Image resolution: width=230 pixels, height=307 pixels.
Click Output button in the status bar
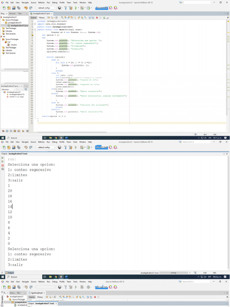[10, 273]
